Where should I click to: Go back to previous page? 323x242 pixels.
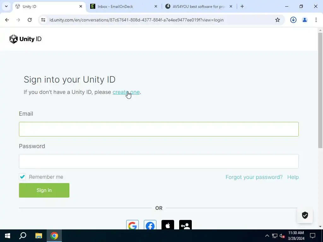[x=7, y=20]
